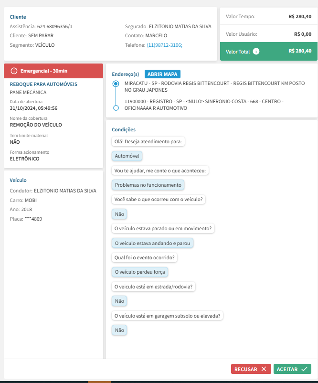Viewport: 318px width, 383px height.
Task: Click the Valor Usuário amount R$ 0,00
Action: [x=303, y=34]
